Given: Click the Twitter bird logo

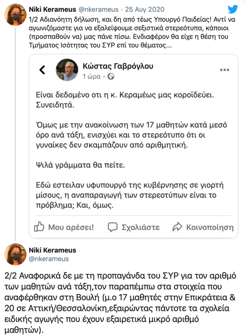Looking at the screenshot, I should pyautogui.click(x=233, y=9).
